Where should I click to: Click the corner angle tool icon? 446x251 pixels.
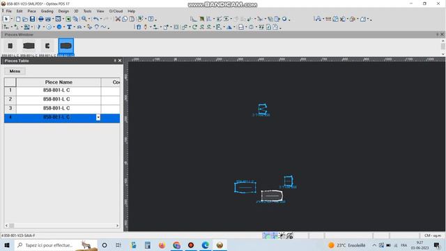[194, 19]
